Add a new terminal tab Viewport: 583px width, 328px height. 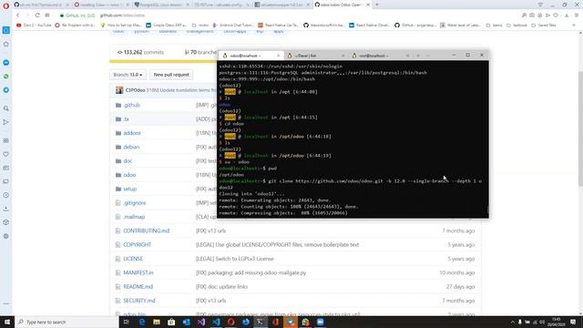[418, 56]
